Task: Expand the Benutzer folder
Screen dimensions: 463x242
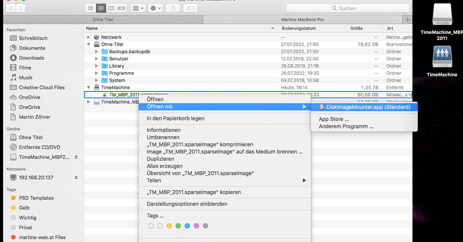Action: 96,59
